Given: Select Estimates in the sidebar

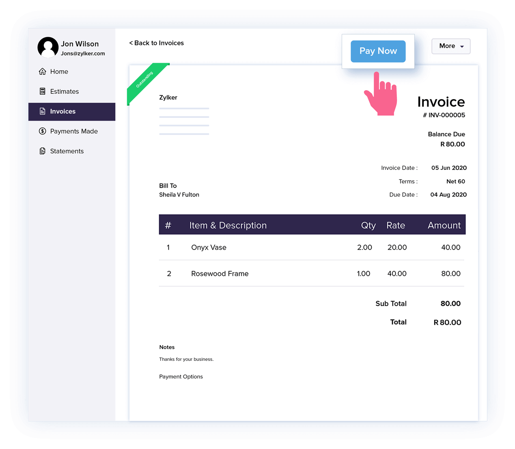Looking at the screenshot, I should [x=65, y=91].
